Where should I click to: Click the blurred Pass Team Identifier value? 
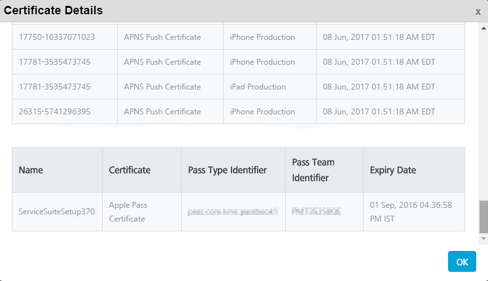(316, 211)
